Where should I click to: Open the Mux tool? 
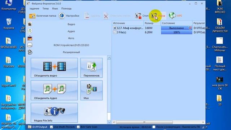point(91,90)
